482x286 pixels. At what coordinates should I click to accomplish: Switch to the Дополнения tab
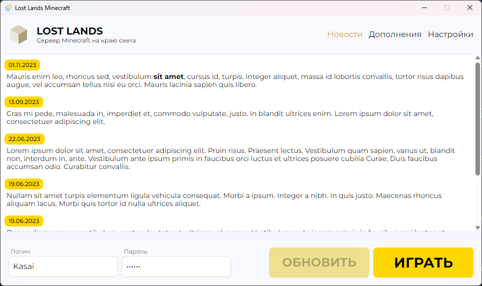[395, 34]
